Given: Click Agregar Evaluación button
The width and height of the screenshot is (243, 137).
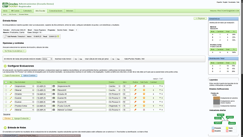Looking at the screenshot, I should tap(21, 118).
